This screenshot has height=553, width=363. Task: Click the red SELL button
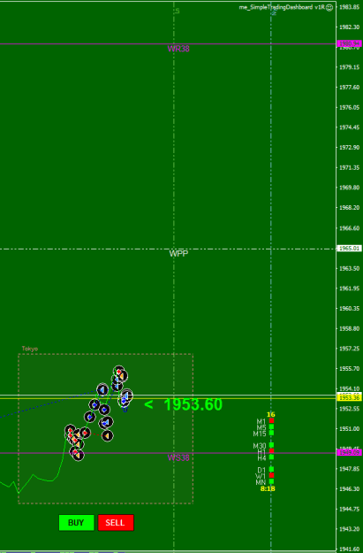(116, 522)
